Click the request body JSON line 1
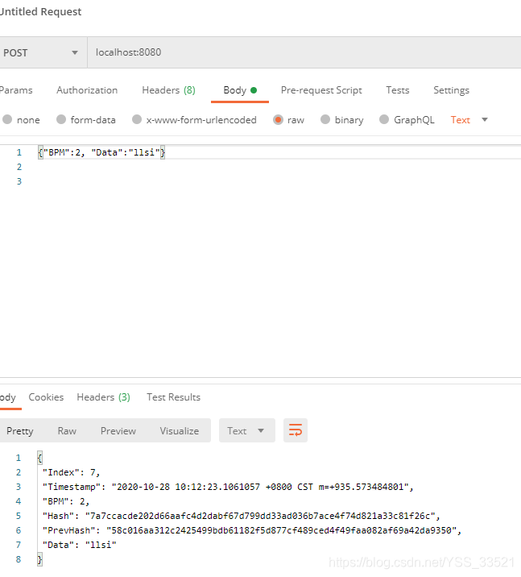Screen dimensions: 521x577 101,152
